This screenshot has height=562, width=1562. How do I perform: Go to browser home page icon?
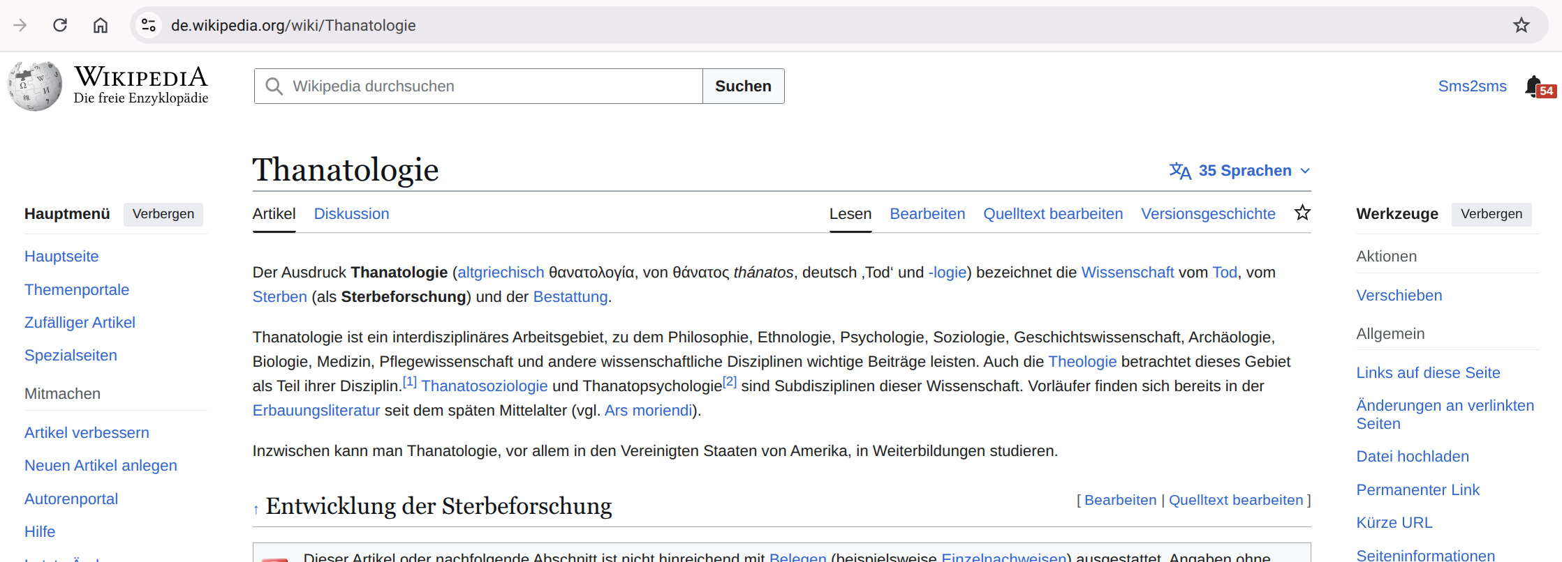(x=101, y=25)
